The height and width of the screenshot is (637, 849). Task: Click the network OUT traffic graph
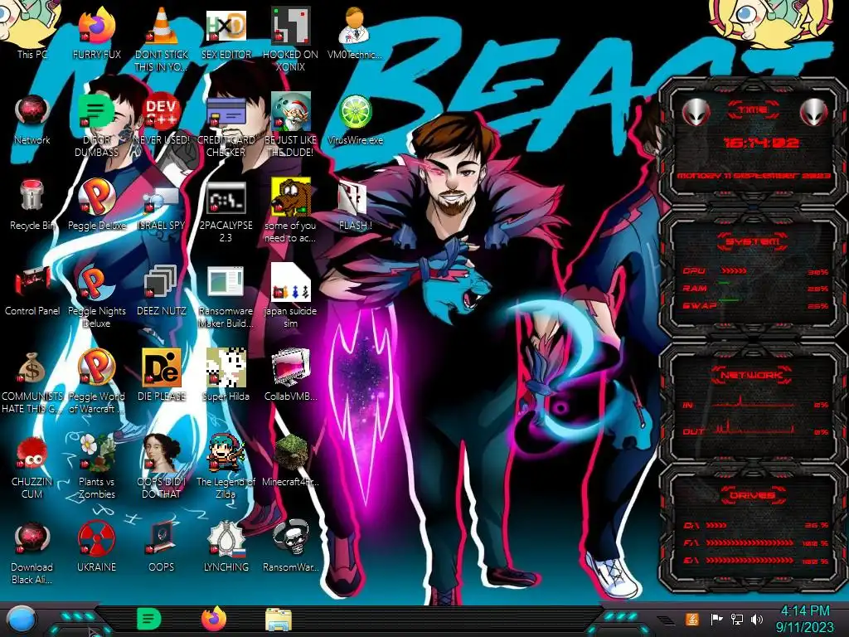753,428
